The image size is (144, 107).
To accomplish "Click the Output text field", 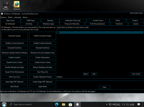I will pos(100,80).
